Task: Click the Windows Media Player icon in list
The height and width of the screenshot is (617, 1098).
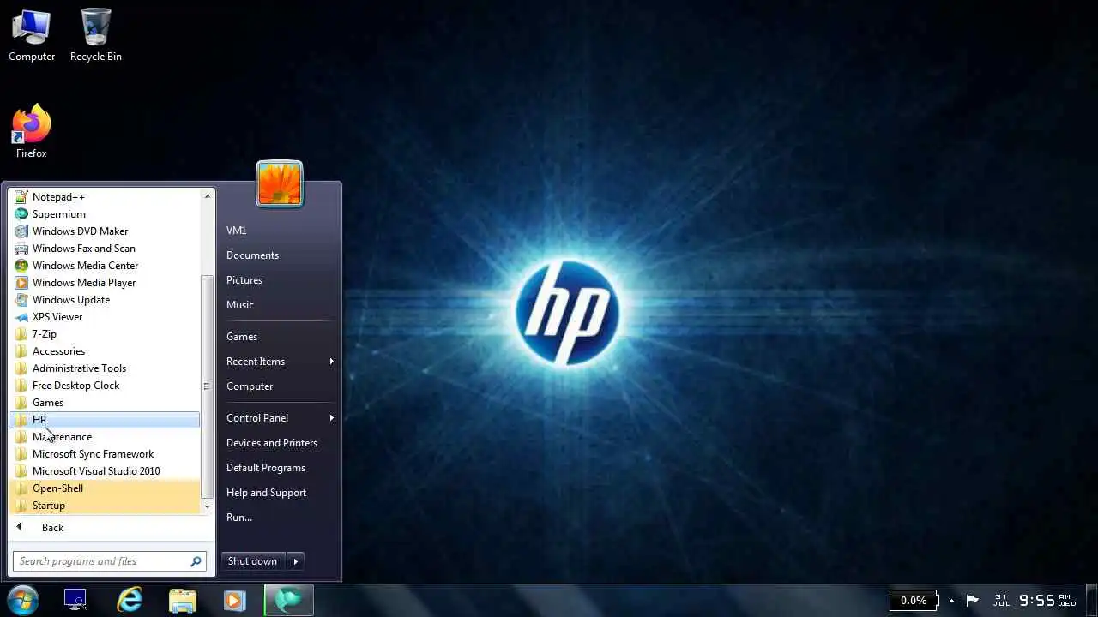Action: tap(21, 283)
